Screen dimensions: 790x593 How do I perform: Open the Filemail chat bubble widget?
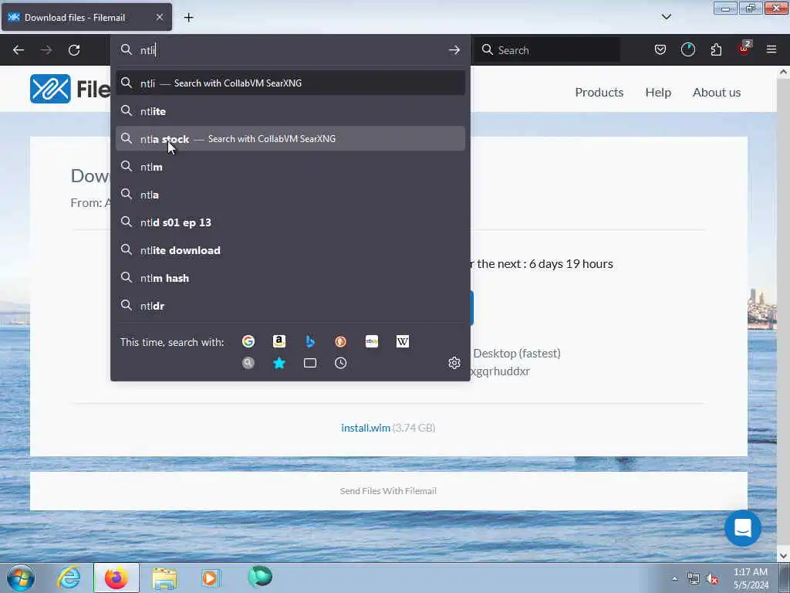[743, 528]
